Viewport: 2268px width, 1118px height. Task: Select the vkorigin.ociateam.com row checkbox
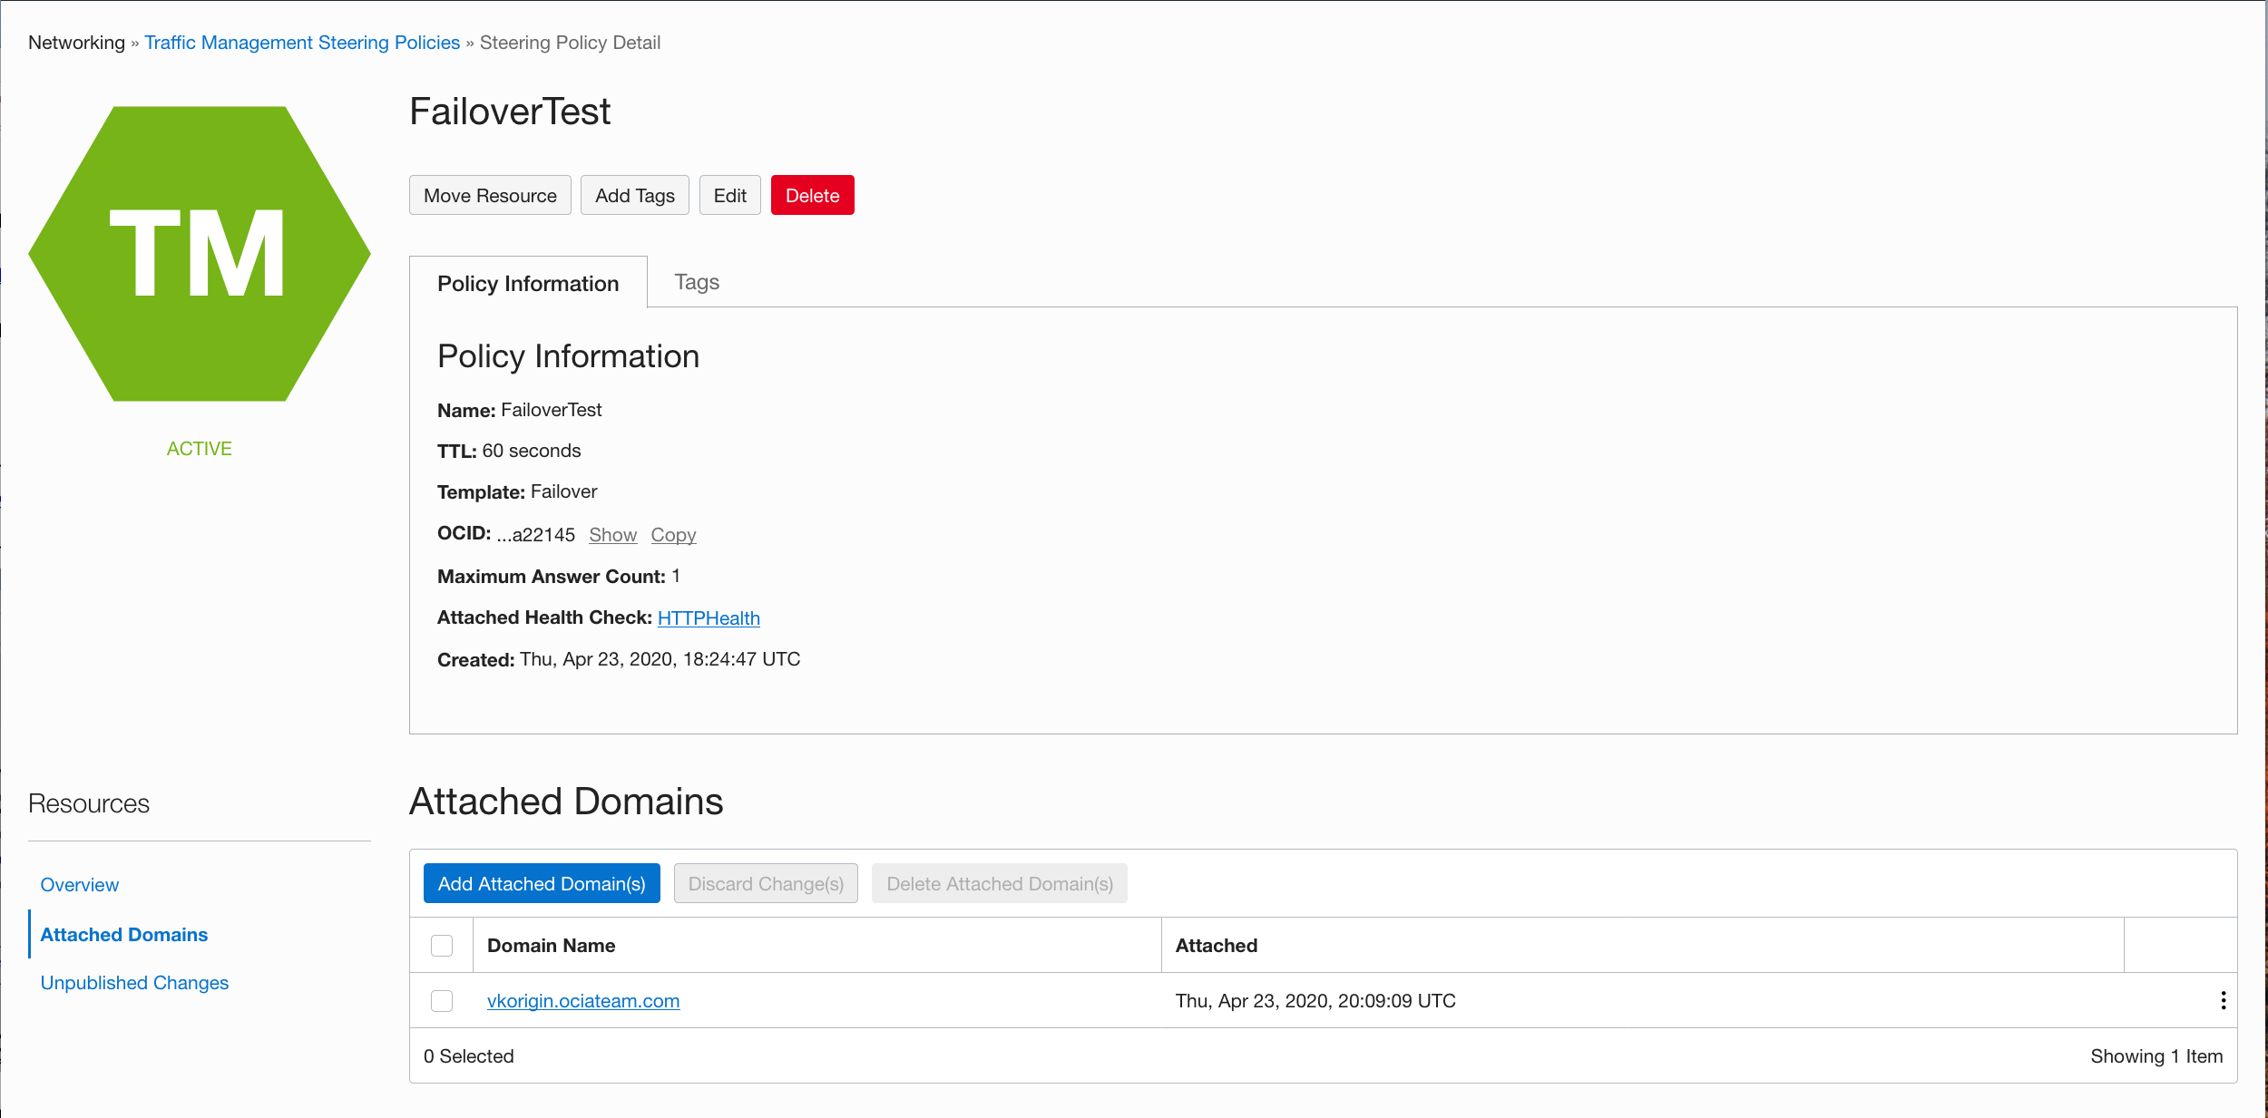point(442,1001)
